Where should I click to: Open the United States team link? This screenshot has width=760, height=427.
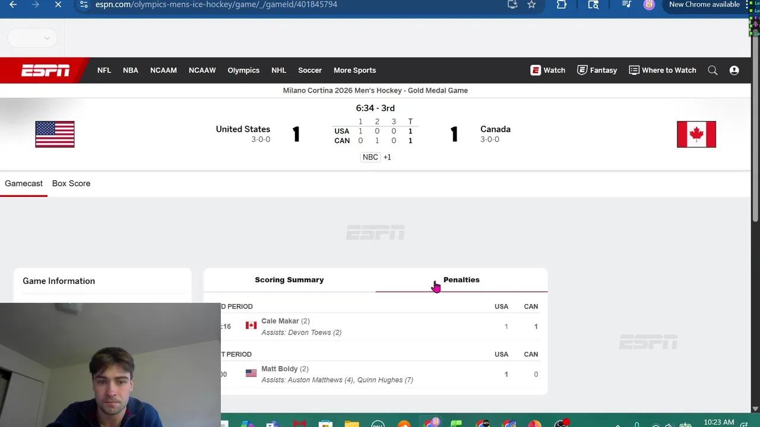click(243, 129)
